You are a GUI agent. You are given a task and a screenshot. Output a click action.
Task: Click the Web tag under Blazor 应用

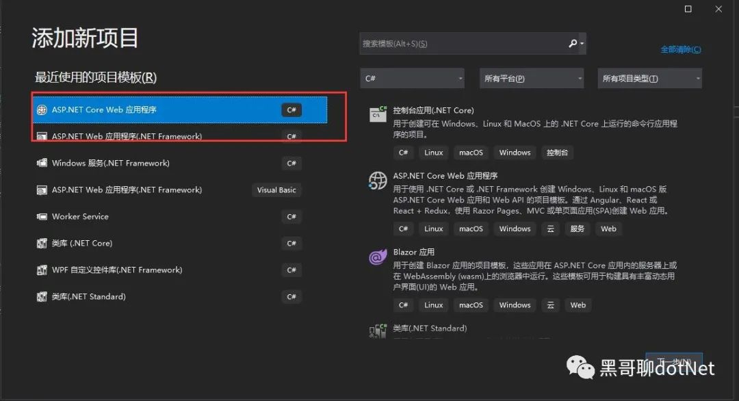[x=578, y=305]
